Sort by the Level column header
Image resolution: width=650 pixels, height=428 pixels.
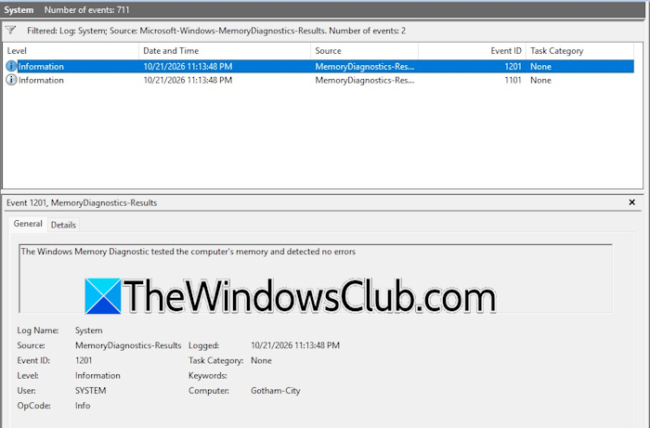tap(71, 51)
